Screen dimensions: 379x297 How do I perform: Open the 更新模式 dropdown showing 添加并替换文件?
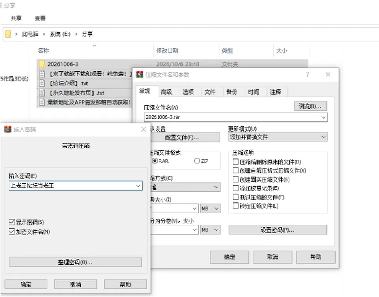(x=278, y=137)
